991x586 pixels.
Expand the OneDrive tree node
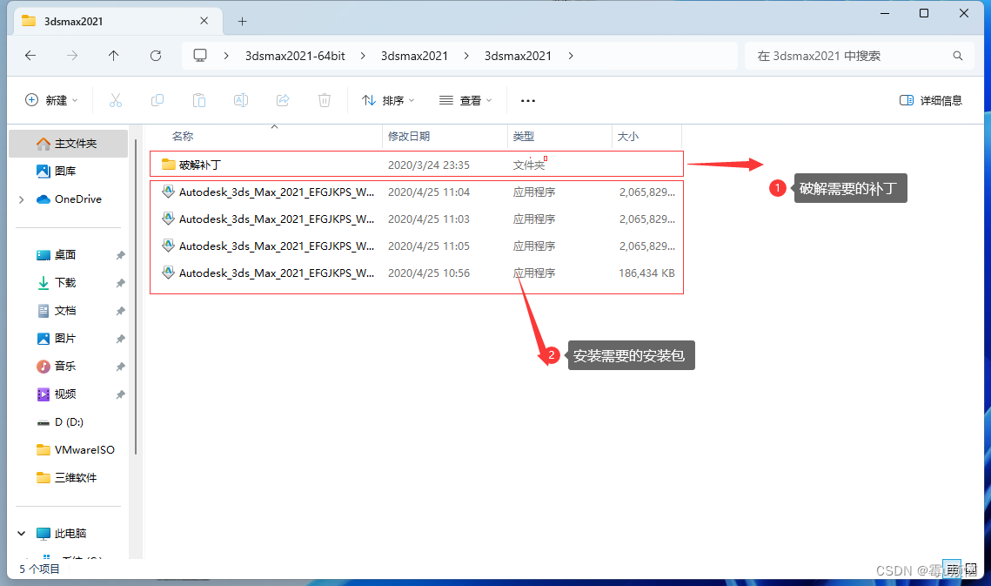click(x=22, y=199)
